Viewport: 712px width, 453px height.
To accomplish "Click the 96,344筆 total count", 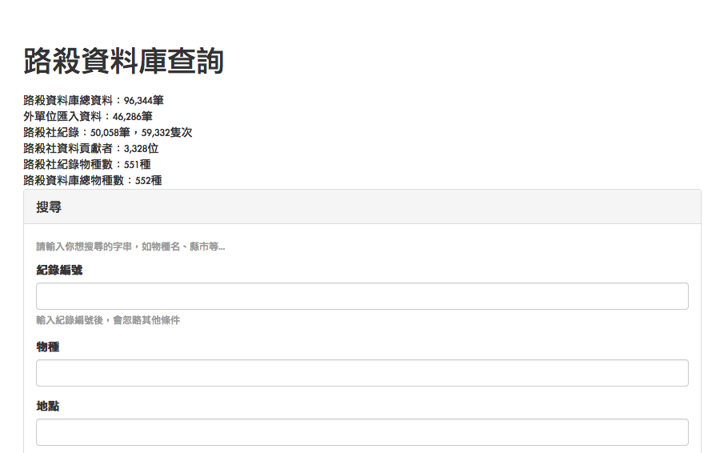I will coord(144,100).
